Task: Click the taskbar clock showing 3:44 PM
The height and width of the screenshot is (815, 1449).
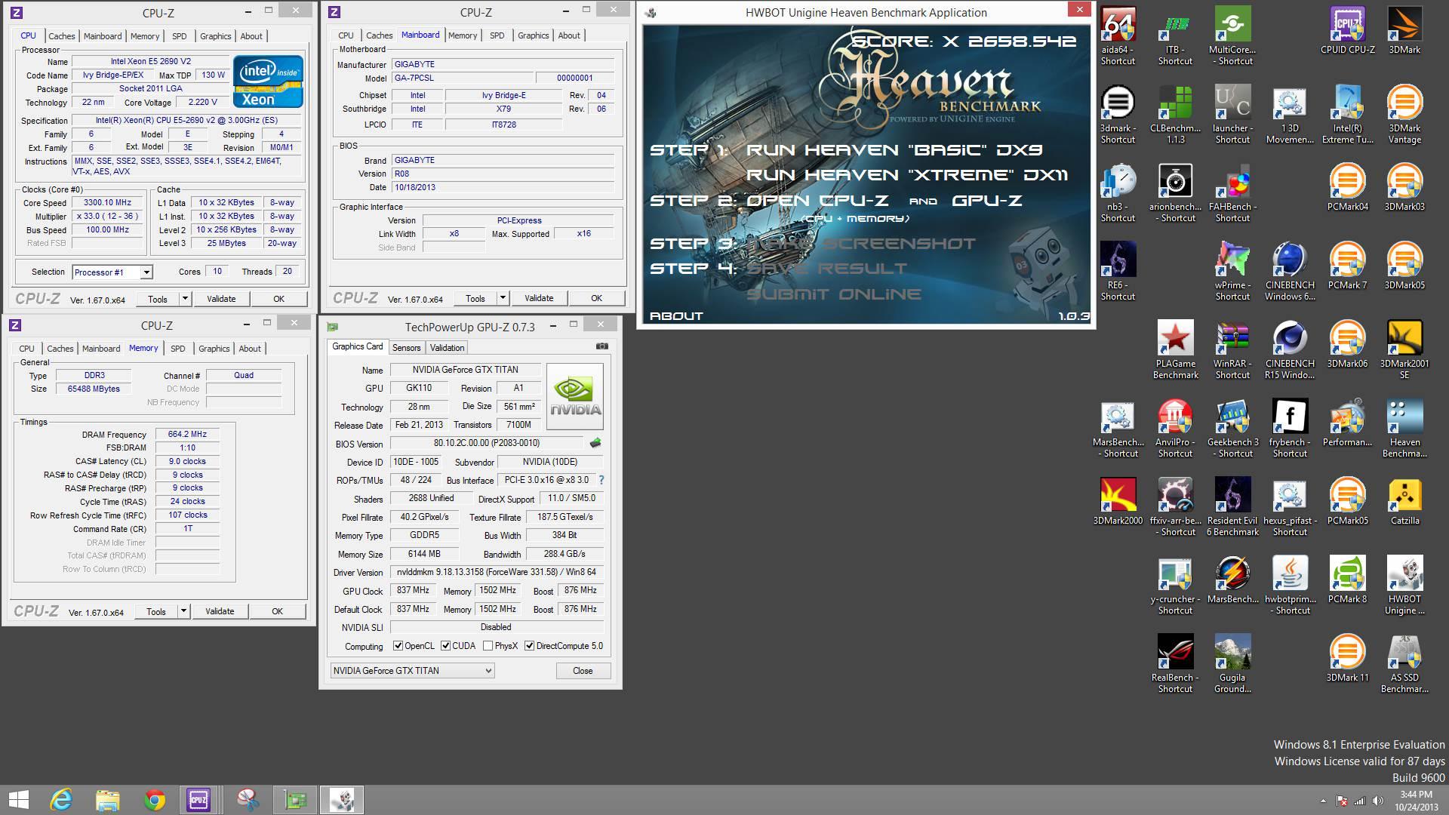Action: pyautogui.click(x=1416, y=801)
